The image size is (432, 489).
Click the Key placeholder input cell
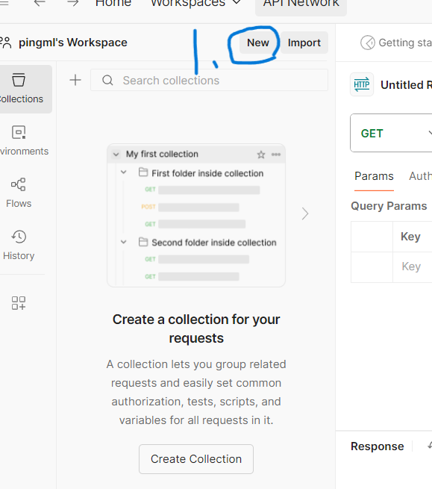coord(413,267)
